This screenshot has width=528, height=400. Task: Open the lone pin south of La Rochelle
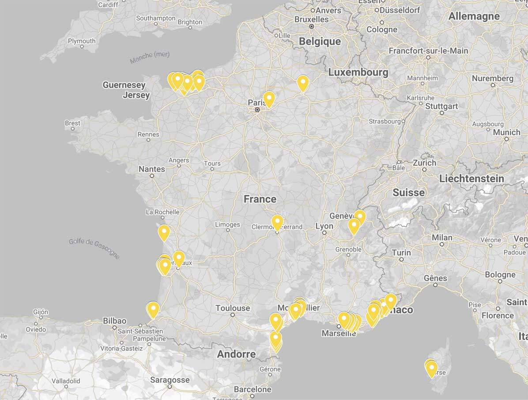(164, 232)
